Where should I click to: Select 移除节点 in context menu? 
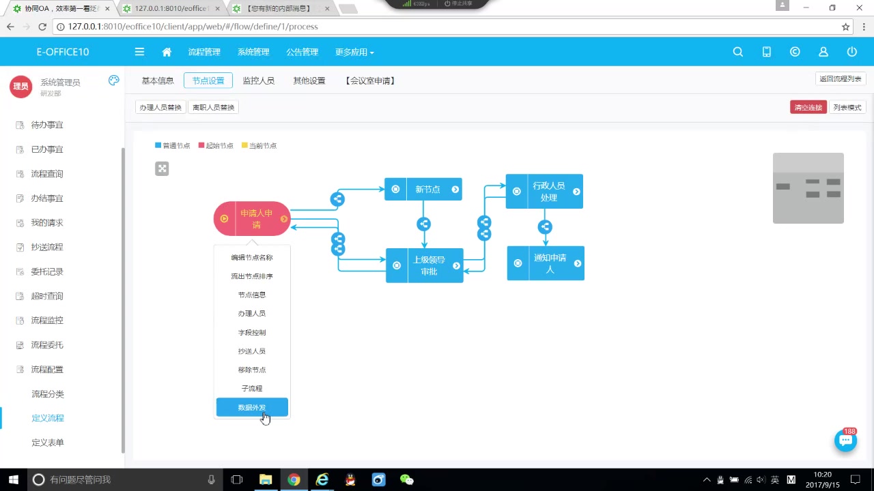pyautogui.click(x=252, y=369)
